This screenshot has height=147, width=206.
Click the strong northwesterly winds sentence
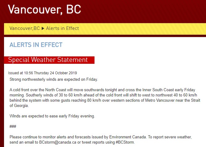(53, 80)
